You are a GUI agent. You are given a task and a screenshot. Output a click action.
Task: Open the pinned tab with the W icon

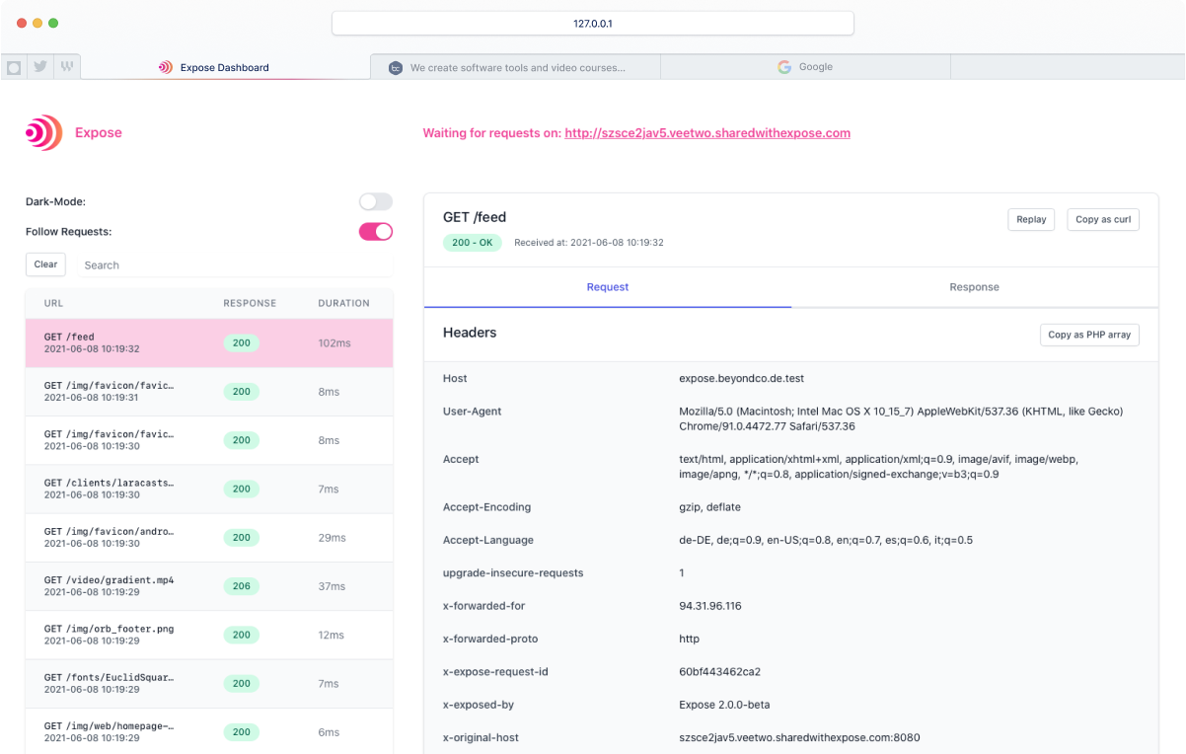[x=67, y=67]
